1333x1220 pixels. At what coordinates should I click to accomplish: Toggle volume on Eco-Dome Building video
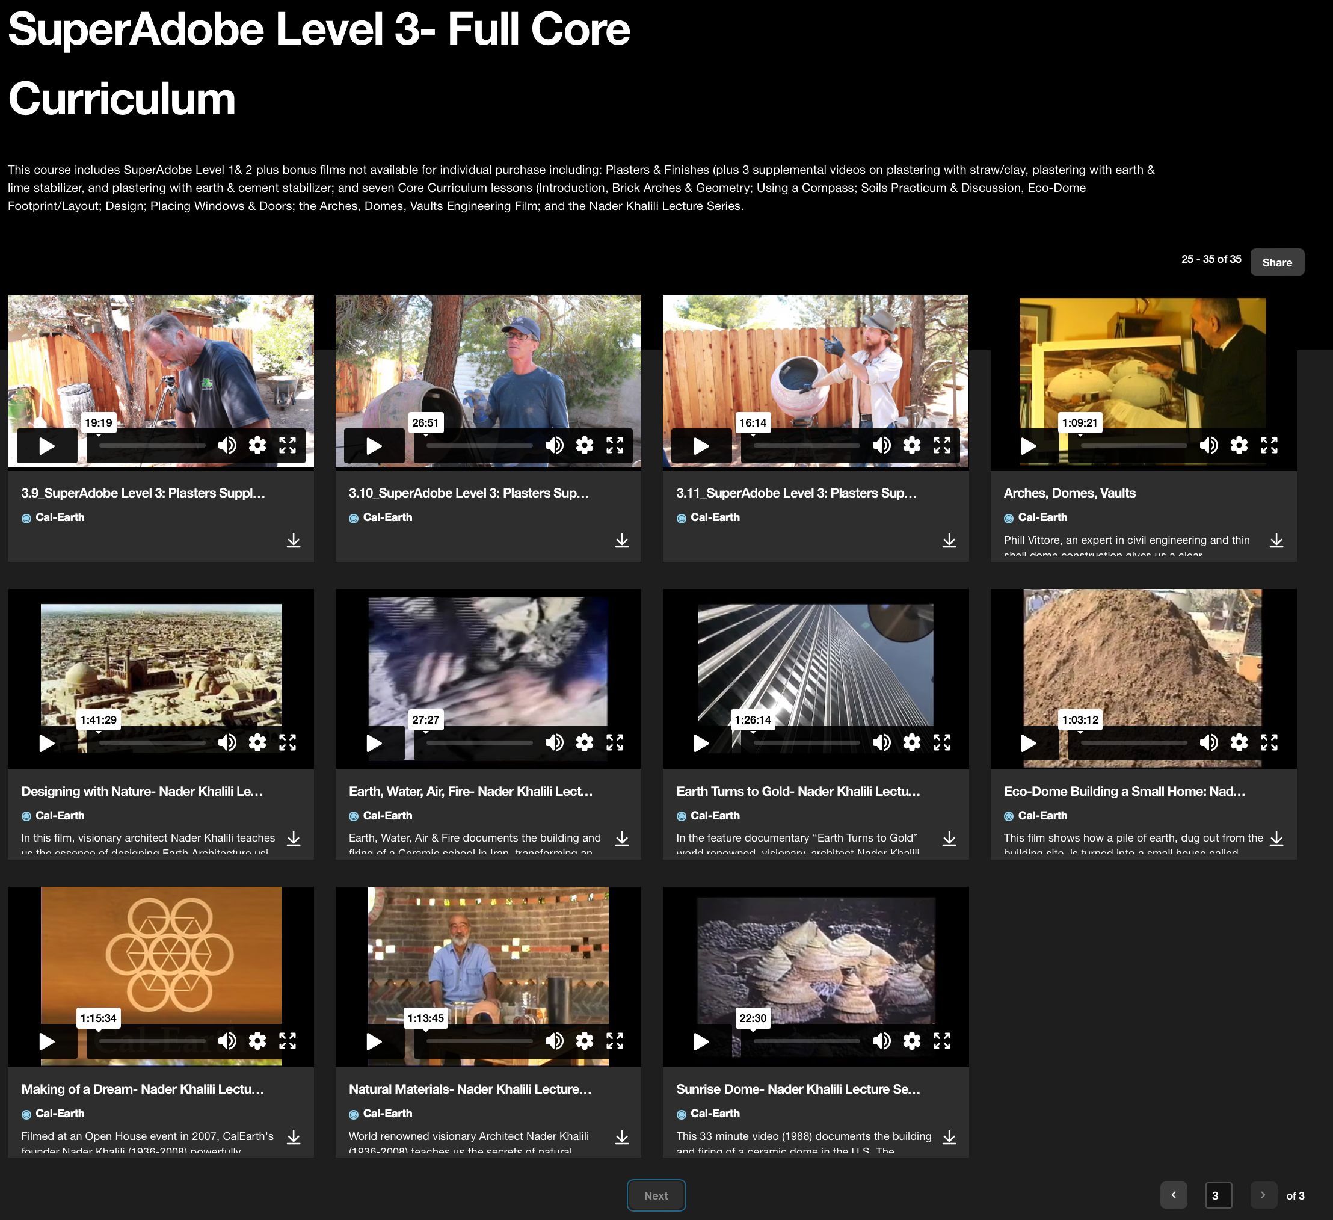tap(1208, 743)
